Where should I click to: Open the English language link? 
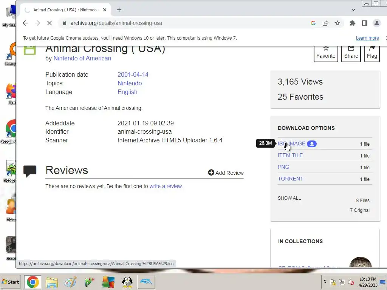click(127, 92)
